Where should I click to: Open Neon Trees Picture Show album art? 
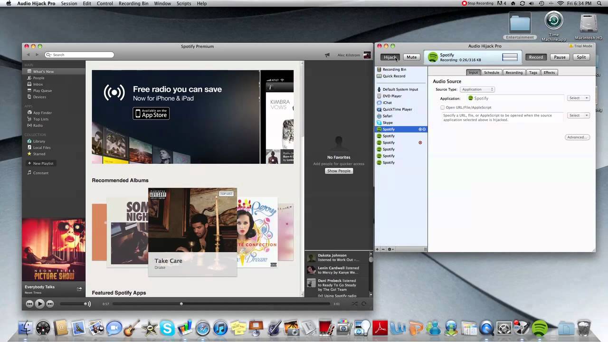click(x=54, y=250)
